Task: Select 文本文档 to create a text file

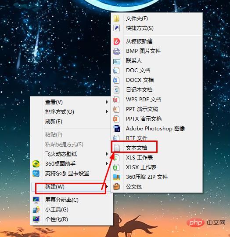Action: pyautogui.click(x=137, y=148)
